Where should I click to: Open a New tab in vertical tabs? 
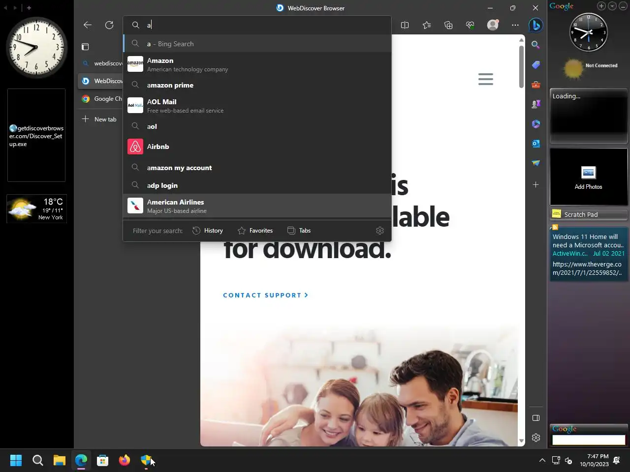coord(99,119)
